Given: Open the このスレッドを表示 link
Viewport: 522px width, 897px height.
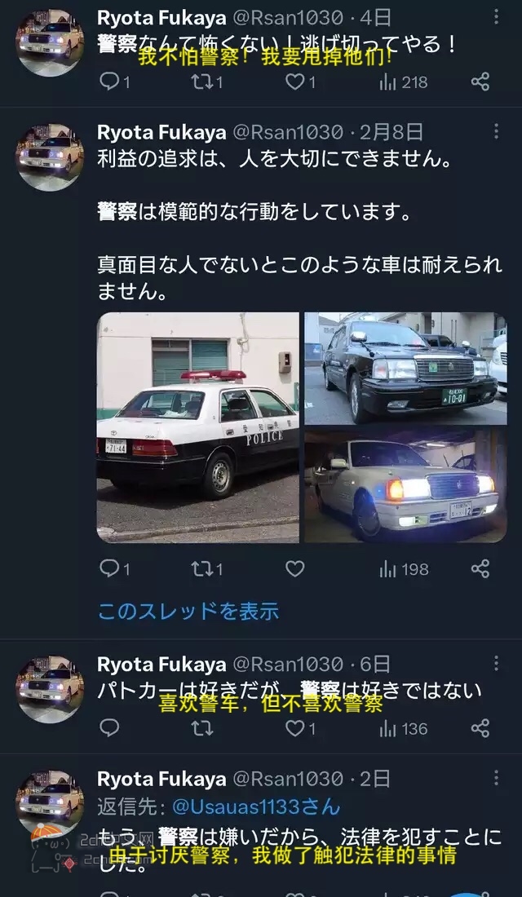Looking at the screenshot, I should click(188, 612).
